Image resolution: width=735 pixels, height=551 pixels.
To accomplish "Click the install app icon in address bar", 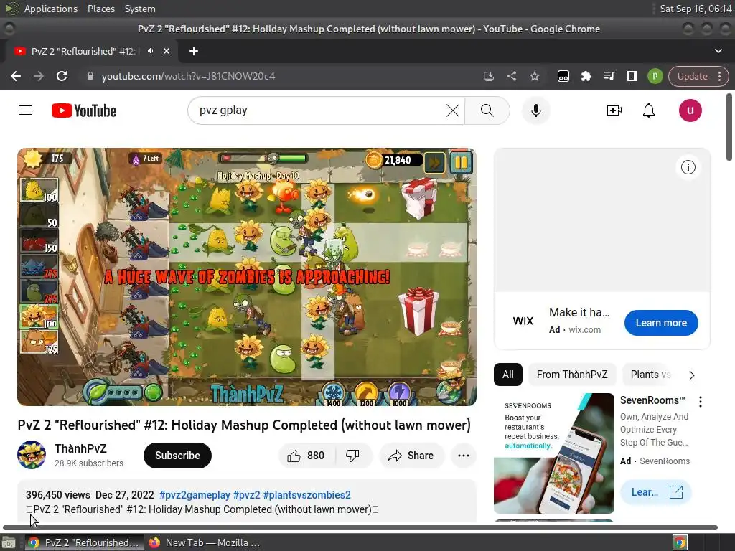I will click(x=488, y=76).
